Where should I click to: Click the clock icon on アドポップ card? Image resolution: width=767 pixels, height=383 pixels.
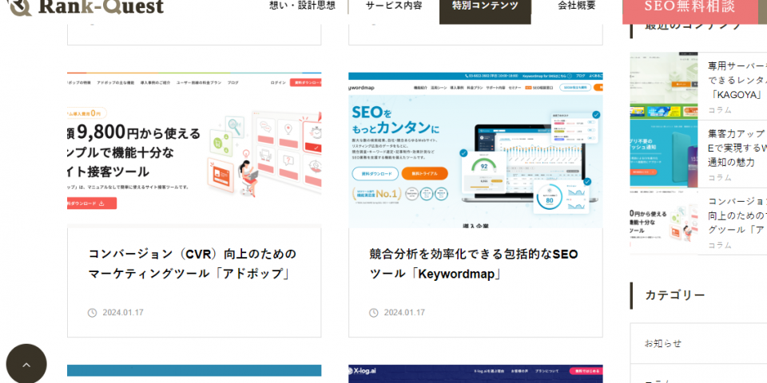[x=92, y=313]
